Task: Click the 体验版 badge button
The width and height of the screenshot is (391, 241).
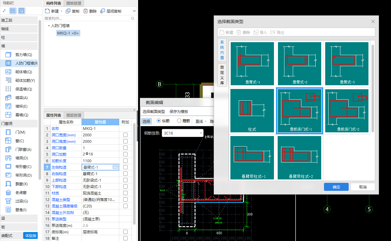Action: tap(31, 235)
